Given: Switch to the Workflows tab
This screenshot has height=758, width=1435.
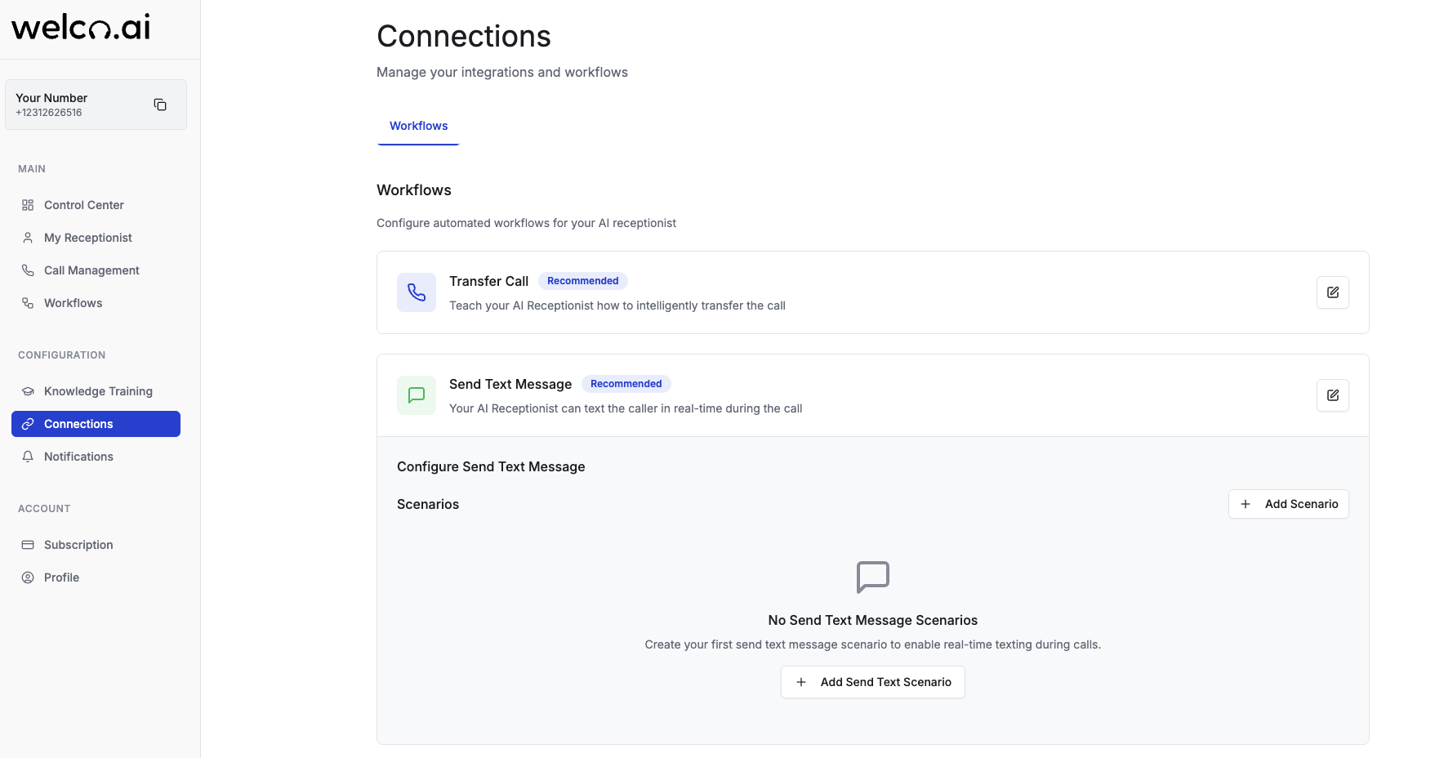Looking at the screenshot, I should click(418, 126).
